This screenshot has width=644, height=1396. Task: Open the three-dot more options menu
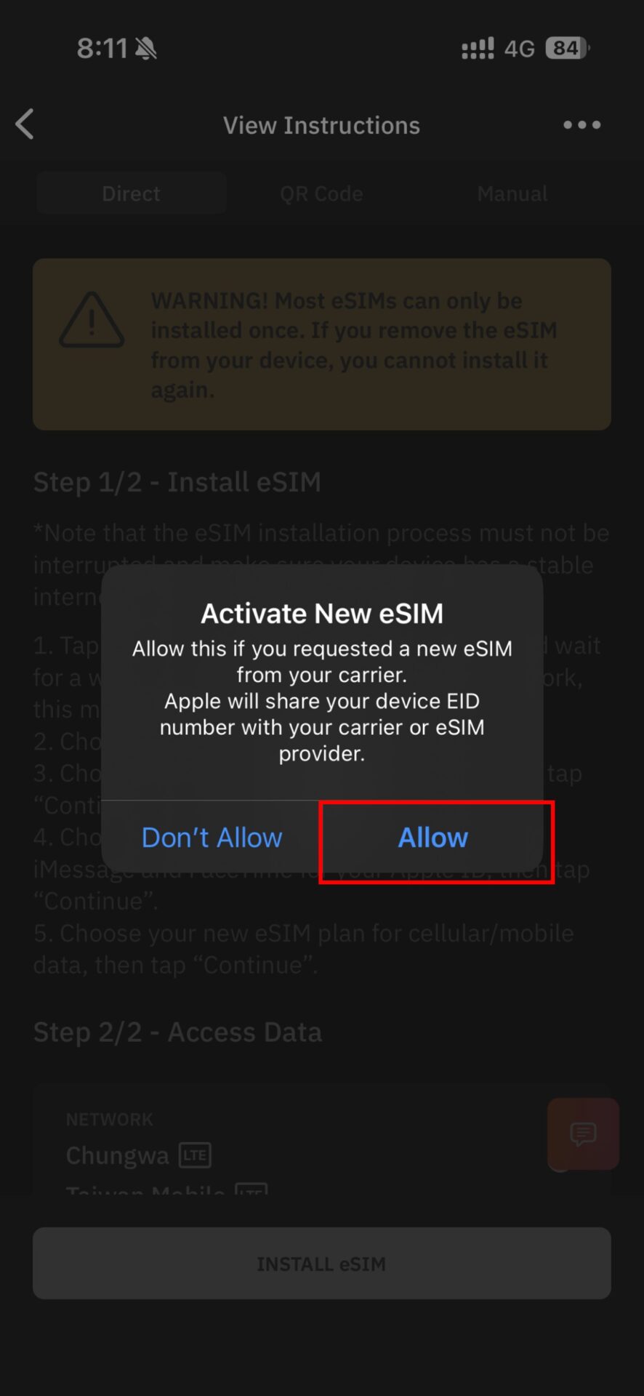tap(582, 125)
